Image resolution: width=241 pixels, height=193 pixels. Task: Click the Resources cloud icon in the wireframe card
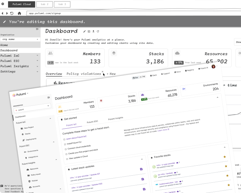point(177,53)
